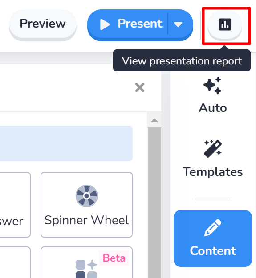Viewport: 256px width, 278px height.
Task: Click the pink Beta badge
Action: point(114,258)
